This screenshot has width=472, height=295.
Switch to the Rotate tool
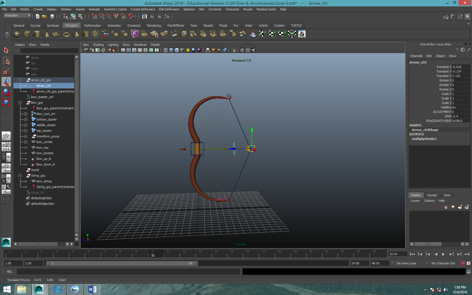coord(6,92)
